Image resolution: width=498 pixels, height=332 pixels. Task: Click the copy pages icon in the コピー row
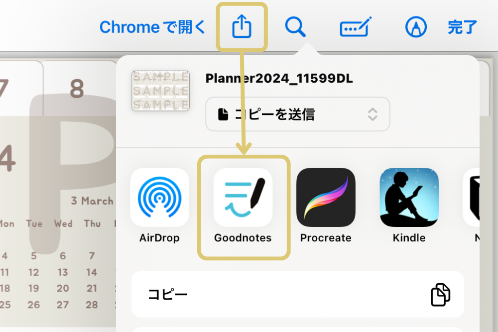pyautogui.click(x=440, y=295)
